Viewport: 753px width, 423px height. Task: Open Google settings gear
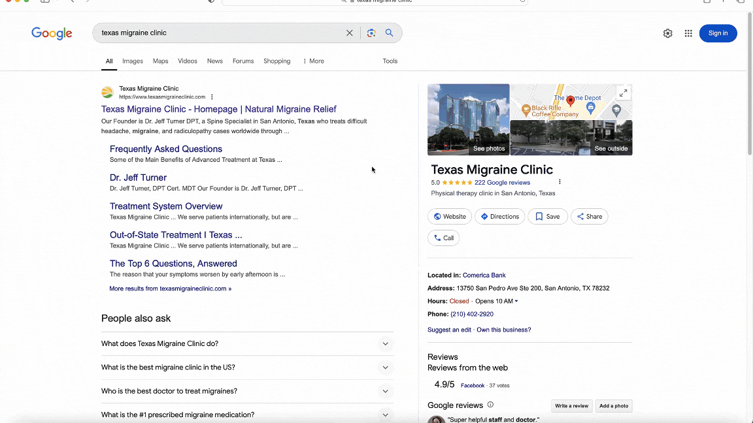click(667, 33)
